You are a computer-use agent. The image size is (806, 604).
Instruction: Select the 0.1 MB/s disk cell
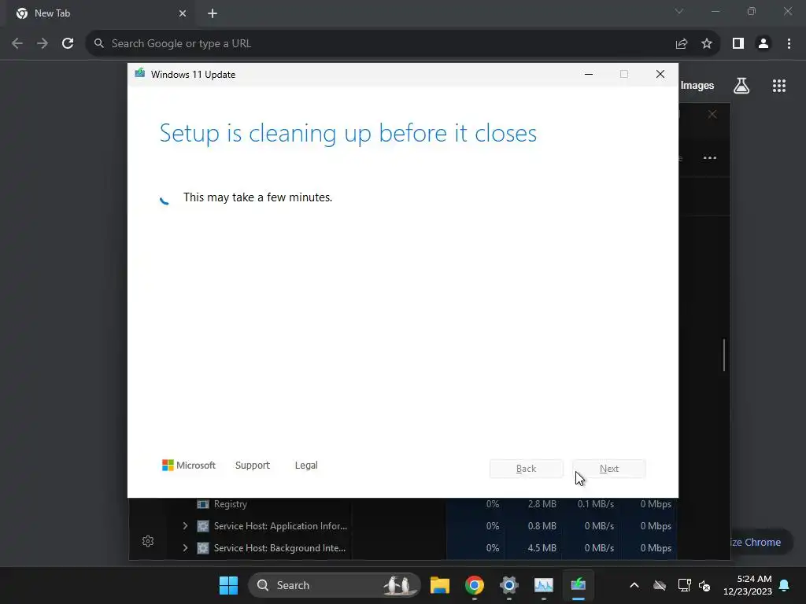pos(595,504)
